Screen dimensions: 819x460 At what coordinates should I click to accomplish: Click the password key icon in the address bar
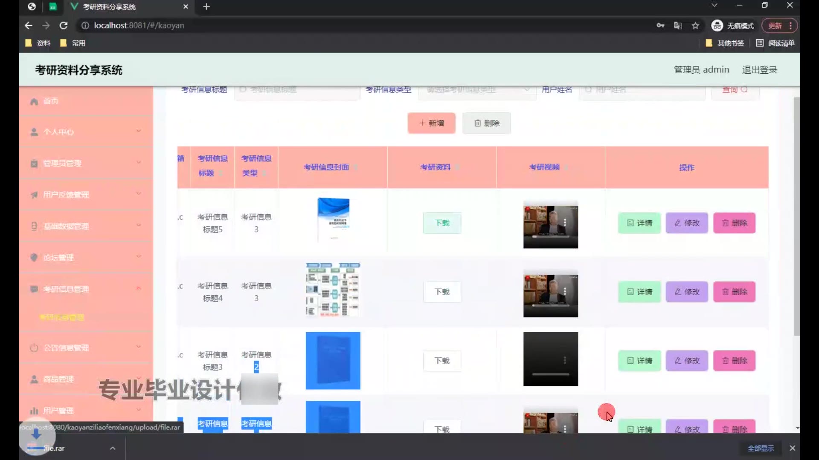[660, 26]
